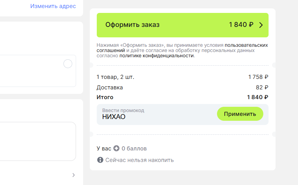Expand the chevron at bottom of left panel
298x185 pixels.
(74, 175)
